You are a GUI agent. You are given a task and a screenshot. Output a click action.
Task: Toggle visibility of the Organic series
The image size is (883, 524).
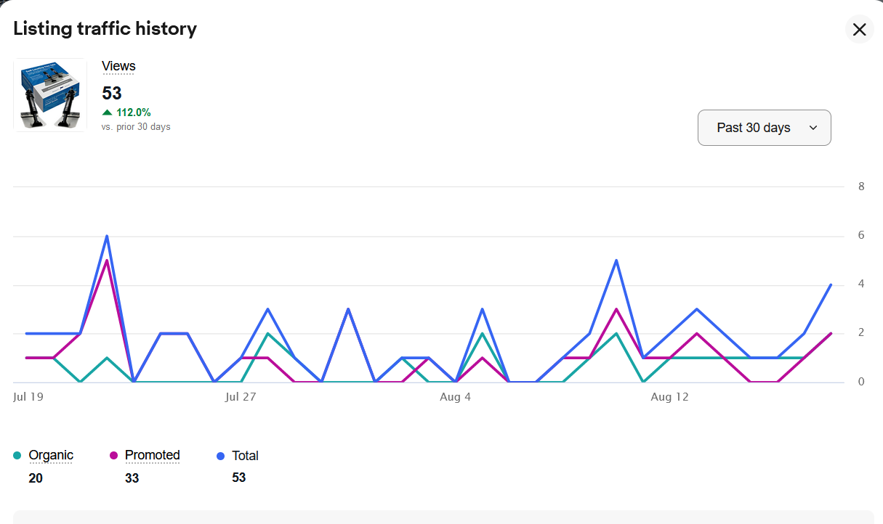pos(50,455)
